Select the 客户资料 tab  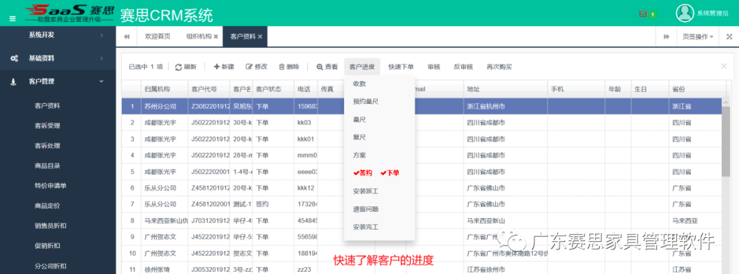[243, 36]
